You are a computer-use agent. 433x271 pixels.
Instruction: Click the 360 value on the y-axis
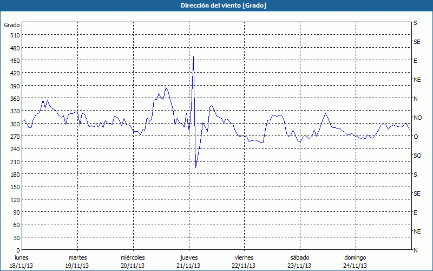(x=15, y=99)
